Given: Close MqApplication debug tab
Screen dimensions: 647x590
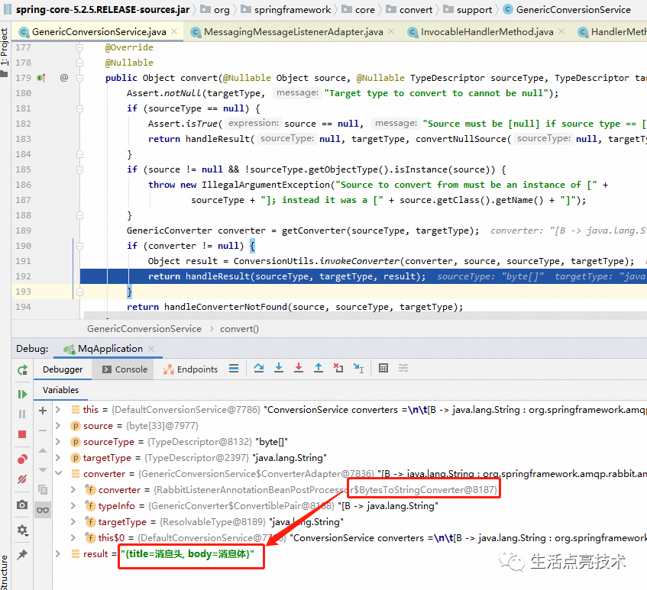Looking at the screenshot, I should pyautogui.click(x=151, y=349).
